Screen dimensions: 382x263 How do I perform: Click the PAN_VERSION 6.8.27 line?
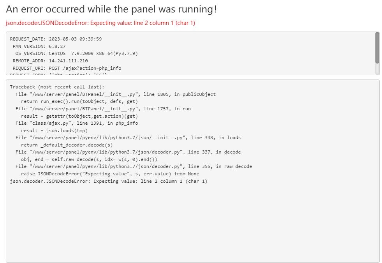[39, 46]
